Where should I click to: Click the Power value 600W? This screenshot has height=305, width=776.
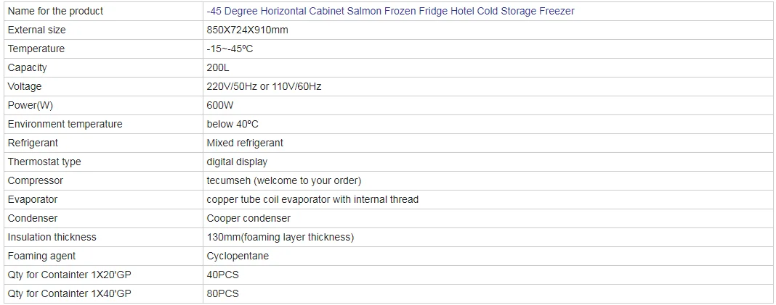(220, 105)
